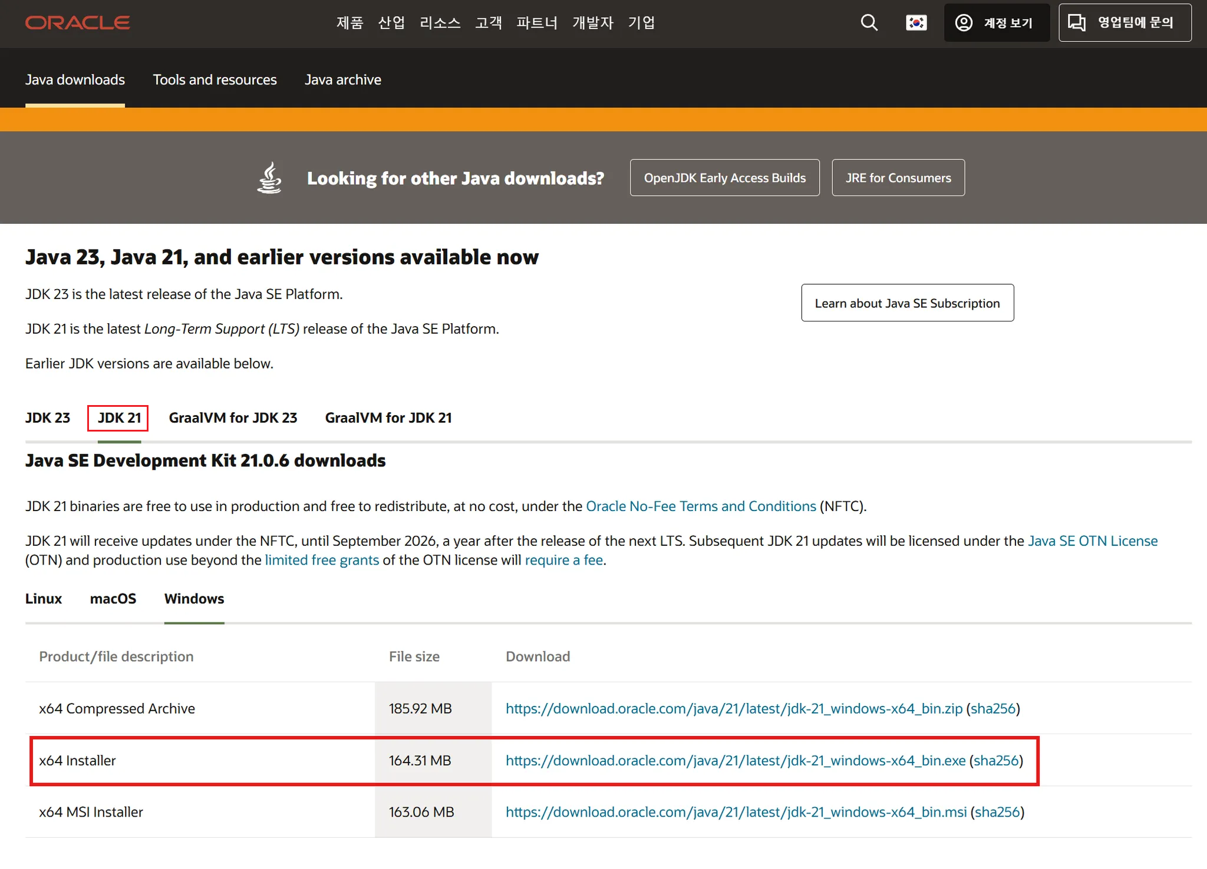
Task: Open the 제품 menu
Action: point(349,23)
